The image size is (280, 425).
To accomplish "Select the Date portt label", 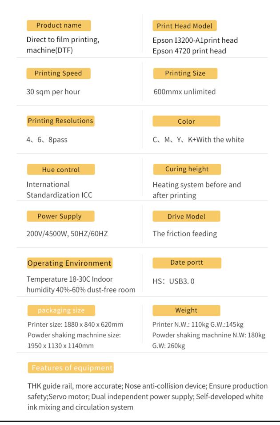I will point(187,263).
